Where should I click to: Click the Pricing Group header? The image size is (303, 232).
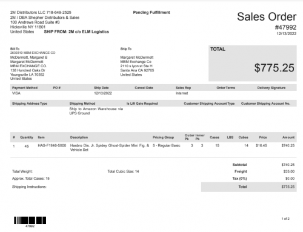163,138
